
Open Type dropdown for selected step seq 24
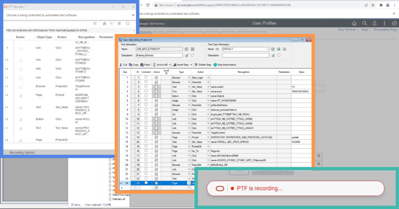(x=189, y=183)
